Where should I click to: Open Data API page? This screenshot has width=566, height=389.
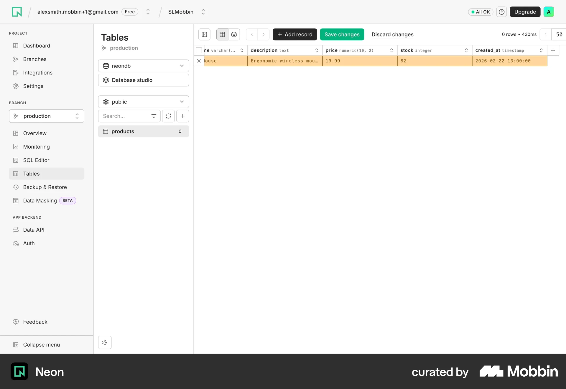[47, 230]
